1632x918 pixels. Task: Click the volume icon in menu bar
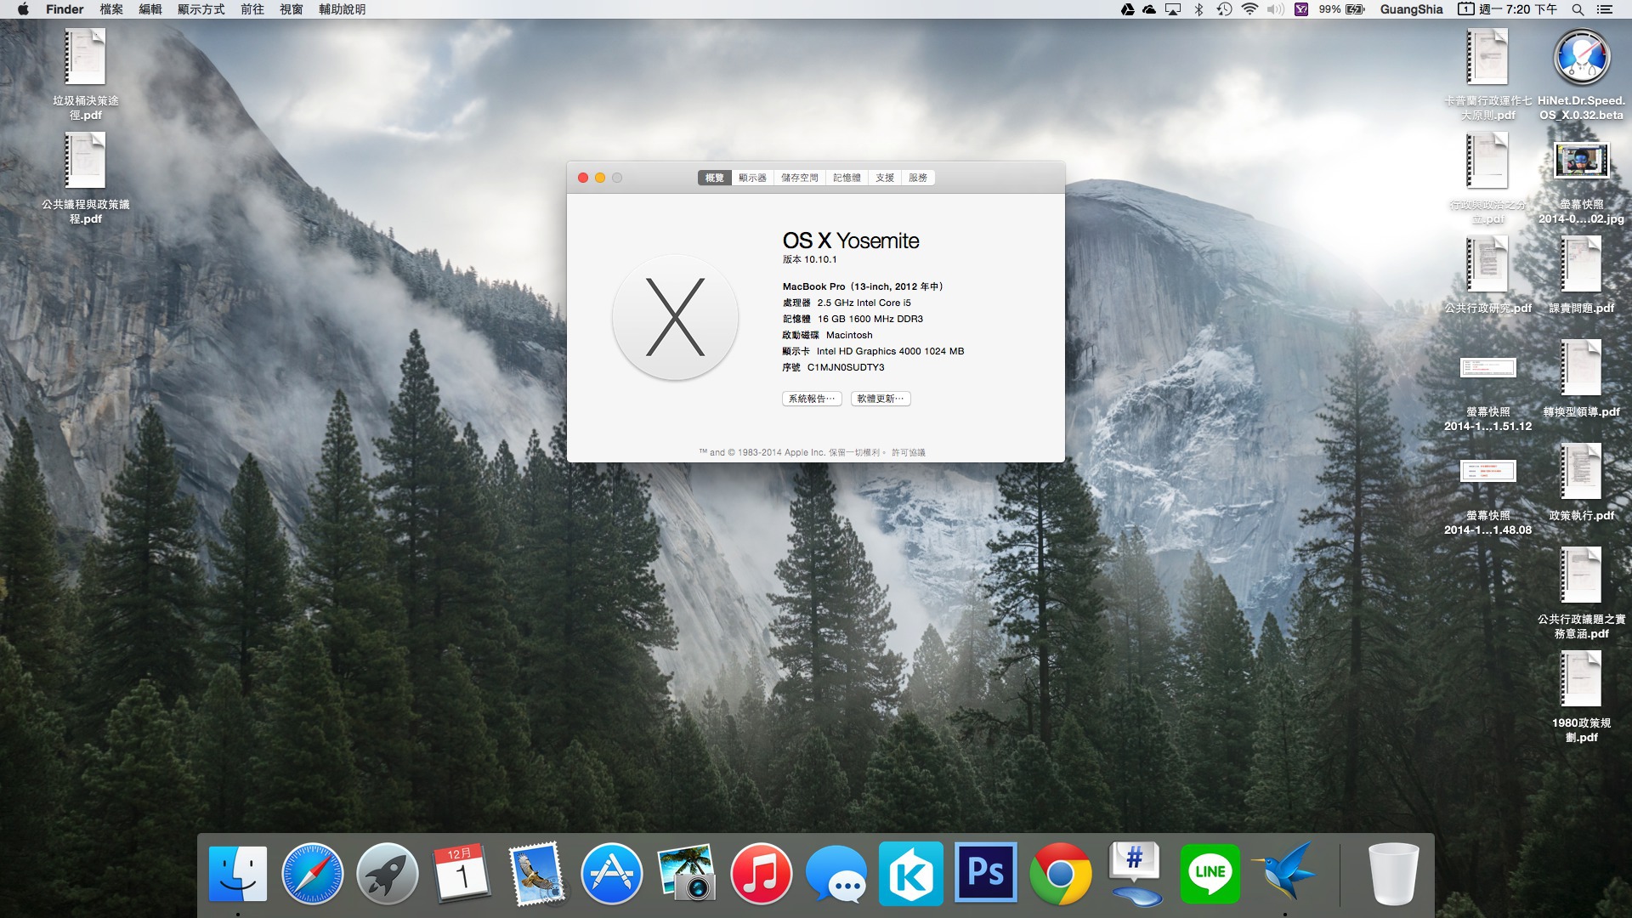[1276, 9]
